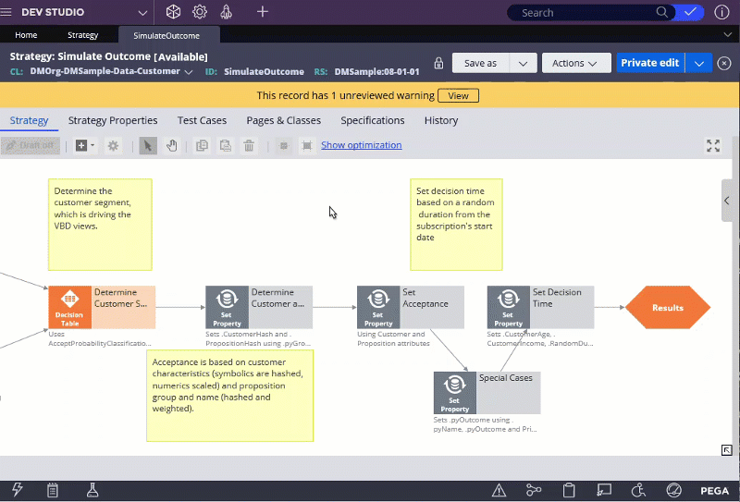Switch to the Test Cases tab

(x=202, y=120)
